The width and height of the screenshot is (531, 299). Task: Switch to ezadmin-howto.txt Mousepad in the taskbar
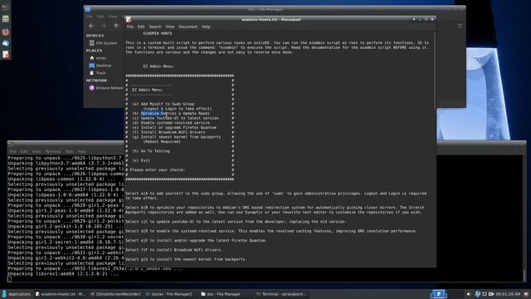[x=61, y=294]
